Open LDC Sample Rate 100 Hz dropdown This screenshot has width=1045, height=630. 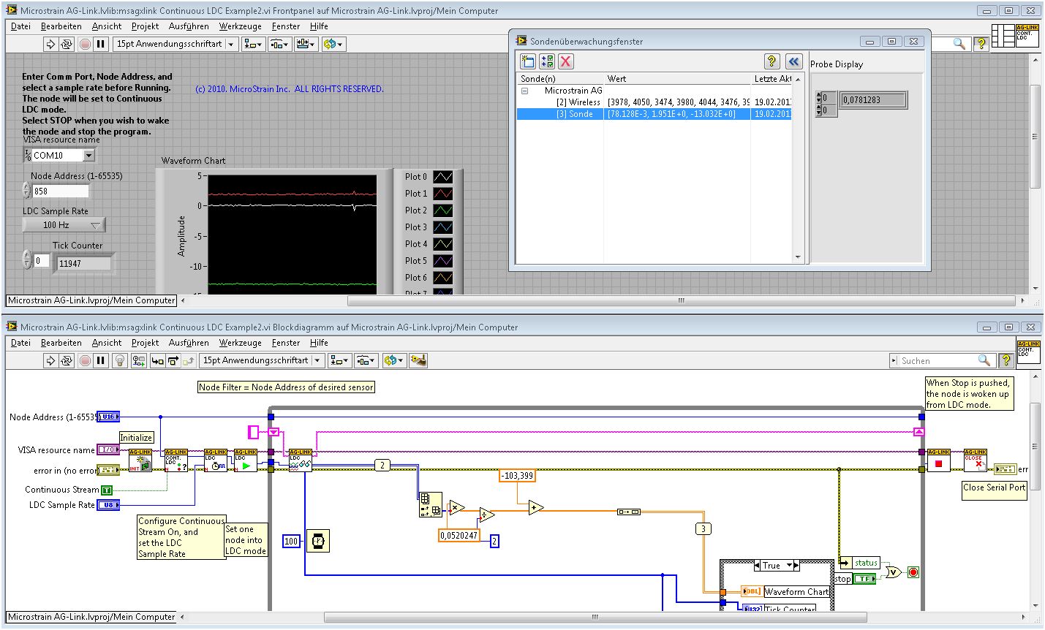(64, 225)
